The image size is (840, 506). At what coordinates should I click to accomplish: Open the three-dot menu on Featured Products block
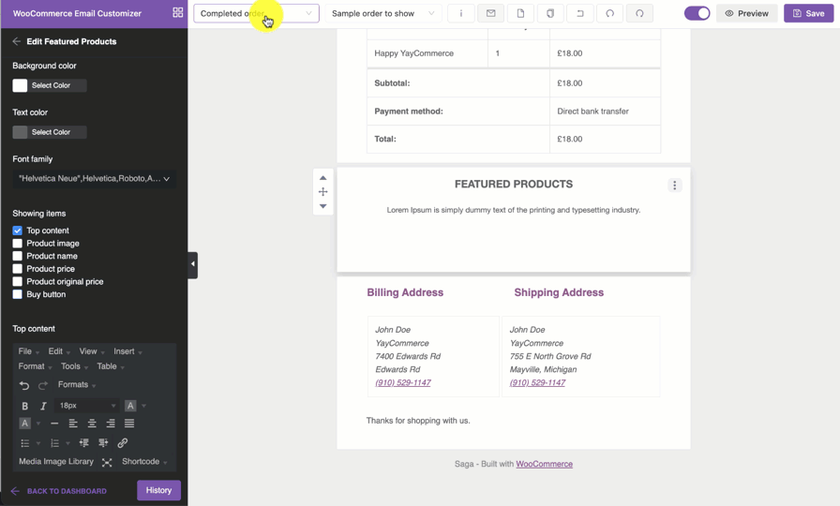674,186
